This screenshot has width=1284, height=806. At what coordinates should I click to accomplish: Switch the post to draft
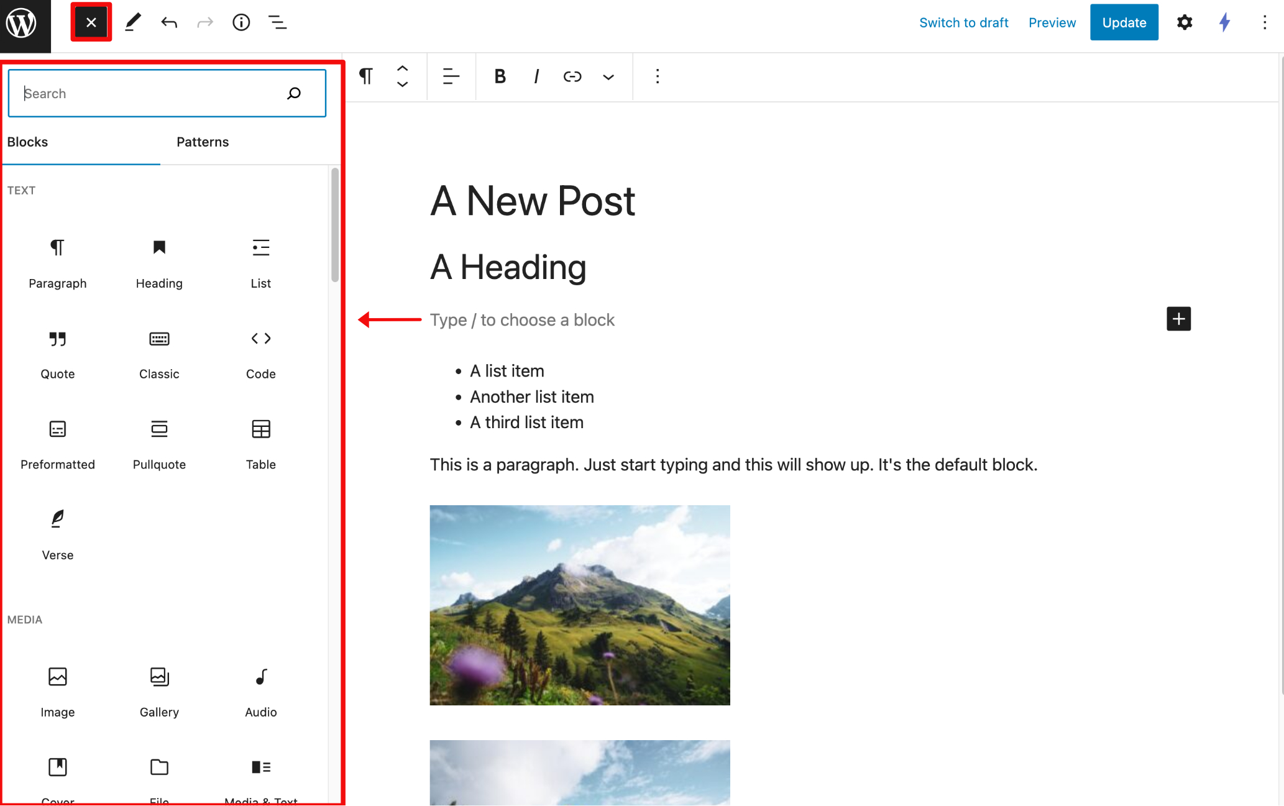(963, 23)
